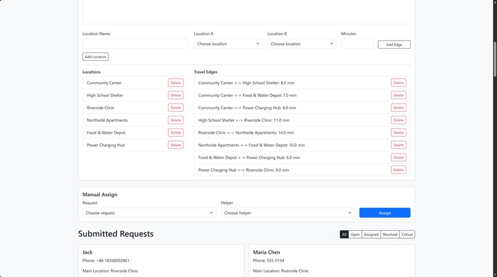Click edge text 'Riverside Clinic: 11.0 min'

266,120
